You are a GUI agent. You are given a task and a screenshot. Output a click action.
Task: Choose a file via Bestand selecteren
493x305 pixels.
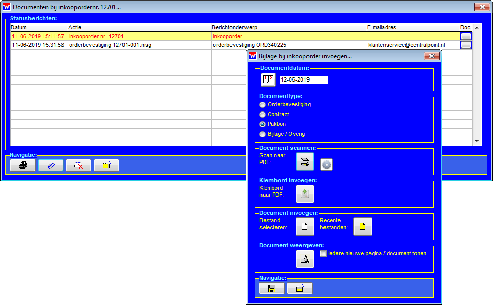pyautogui.click(x=305, y=226)
